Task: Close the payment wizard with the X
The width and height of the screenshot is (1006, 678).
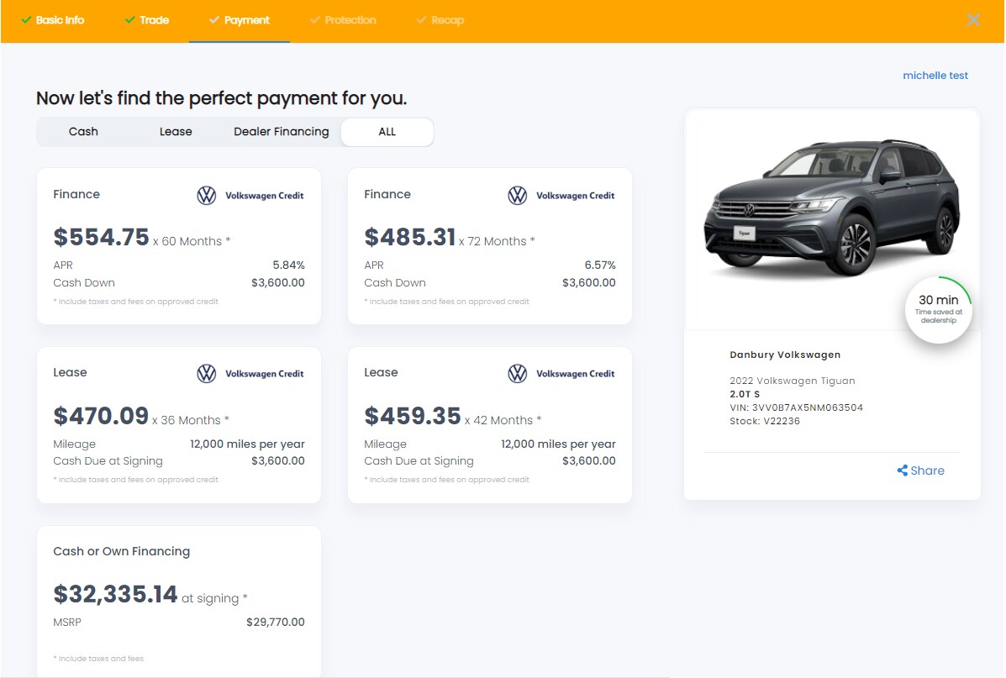Action: tap(973, 20)
